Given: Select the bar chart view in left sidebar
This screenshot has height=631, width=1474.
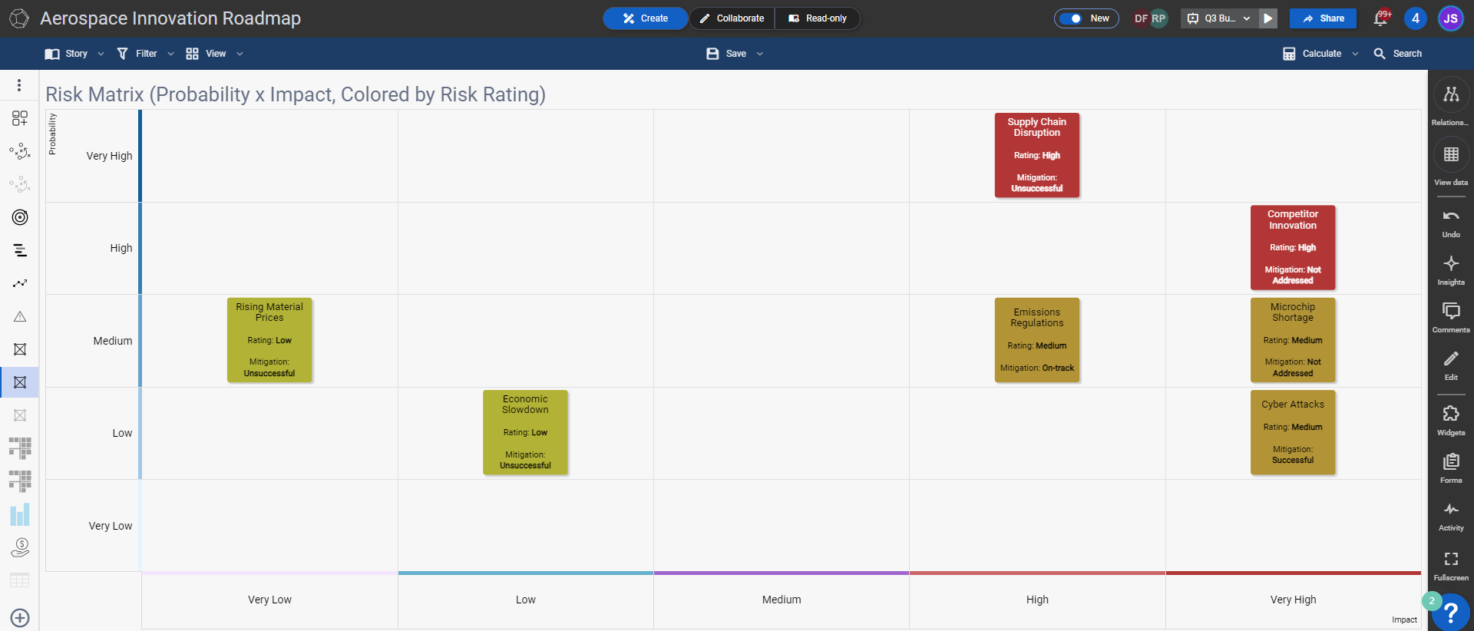Looking at the screenshot, I should [20, 514].
